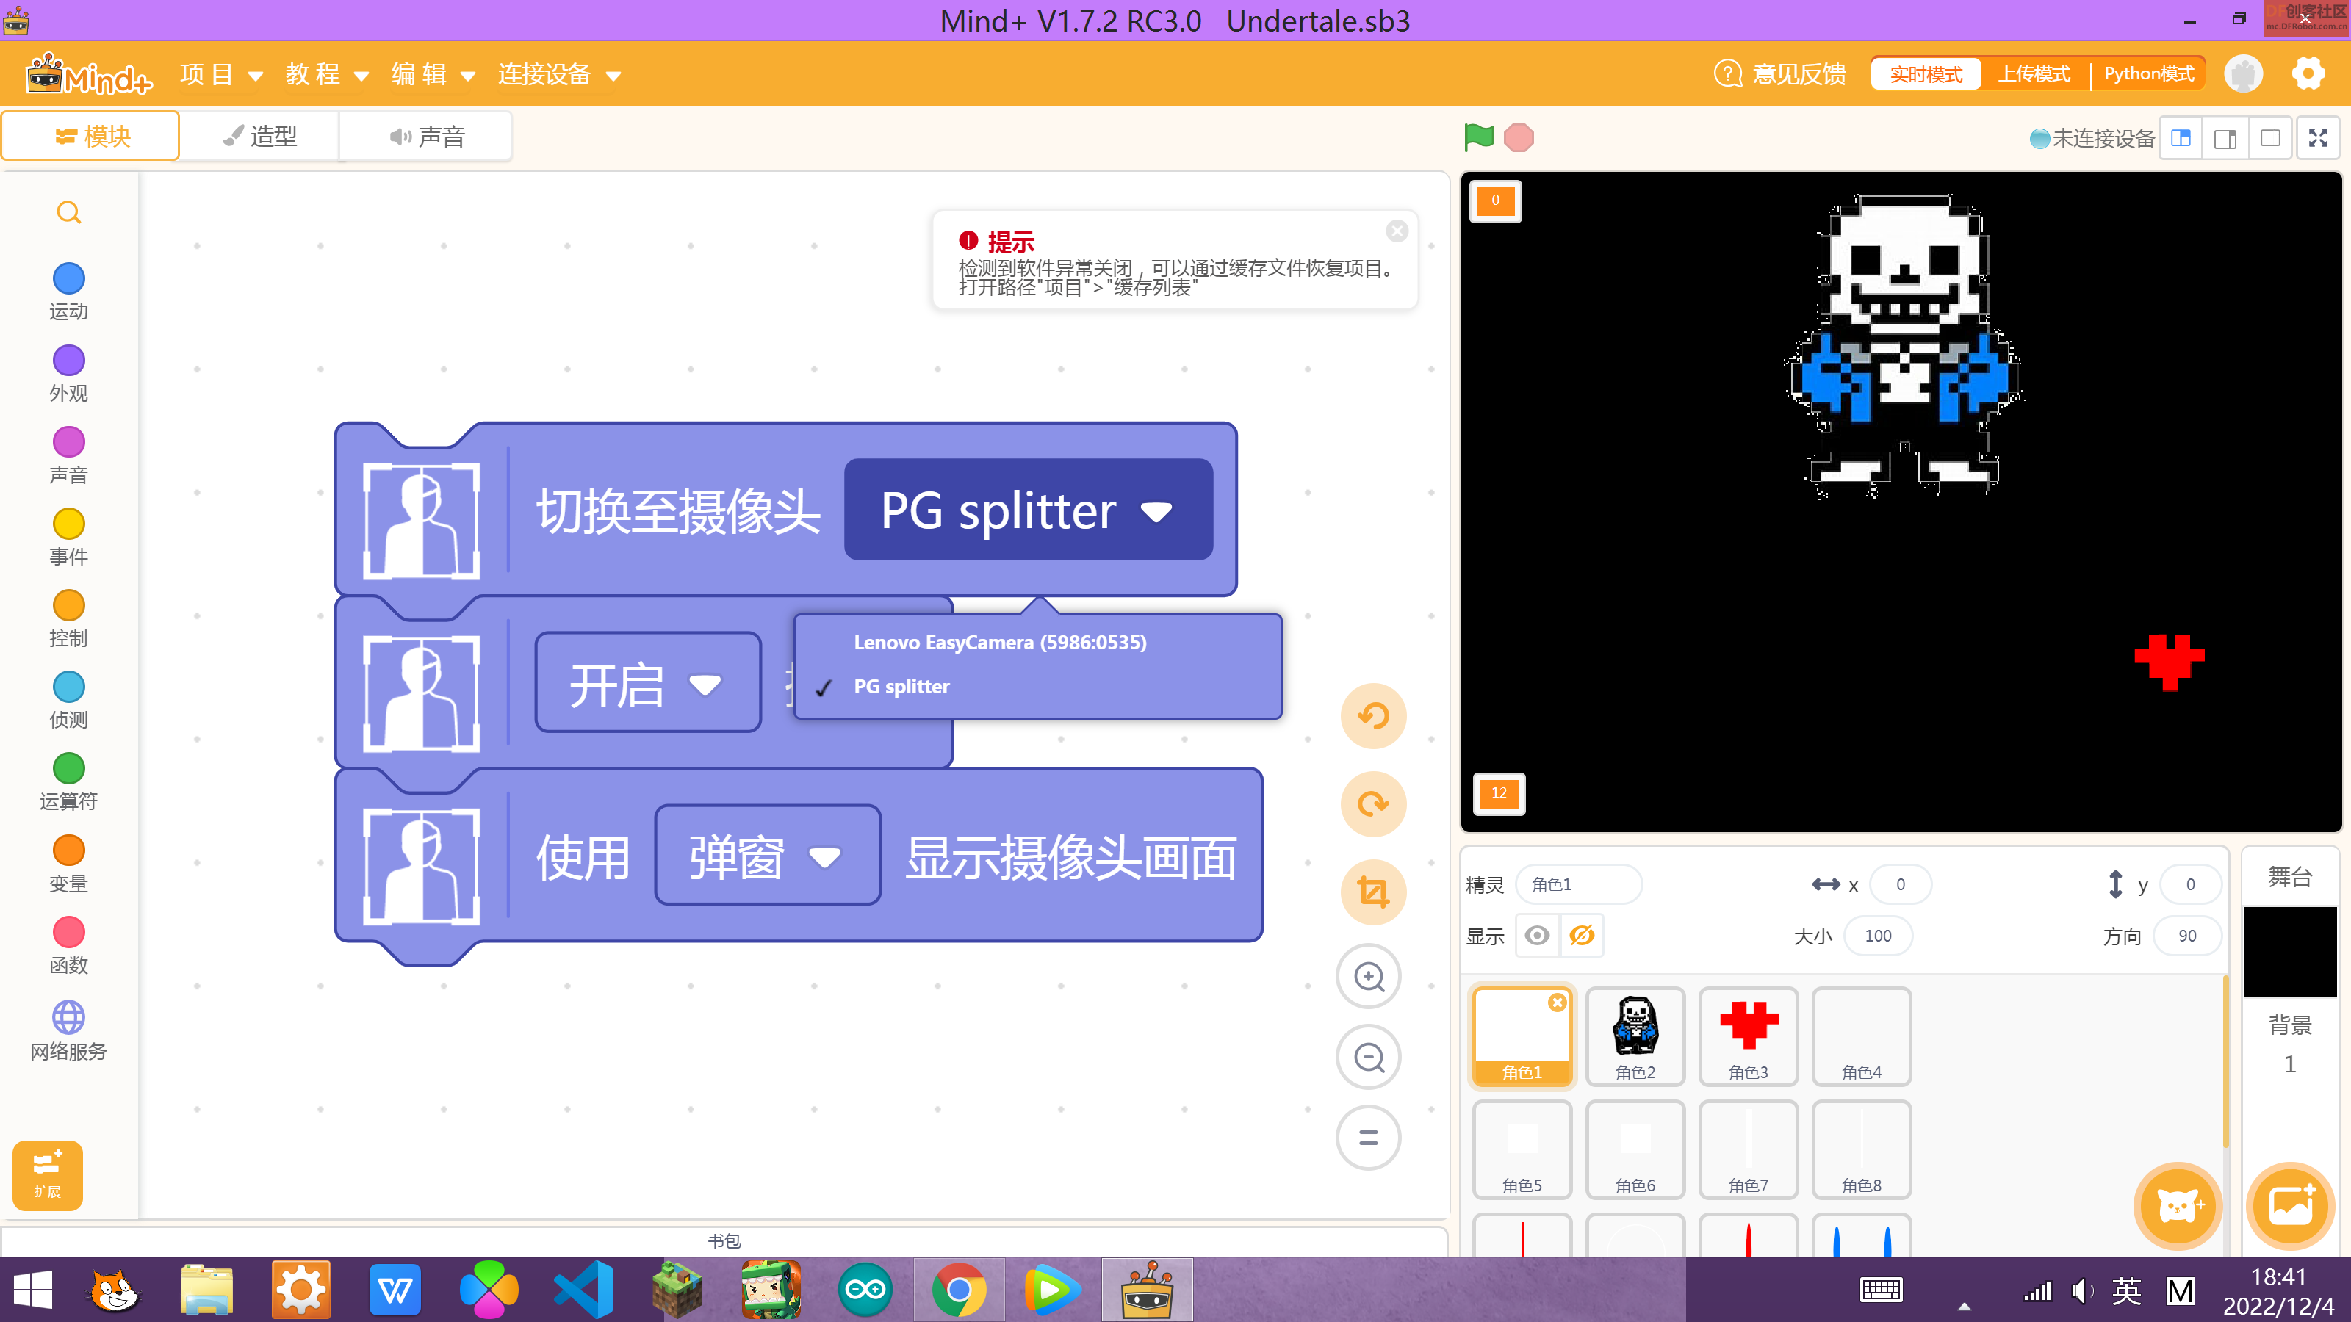
Task: Undo the last workspace action
Action: tap(1372, 716)
